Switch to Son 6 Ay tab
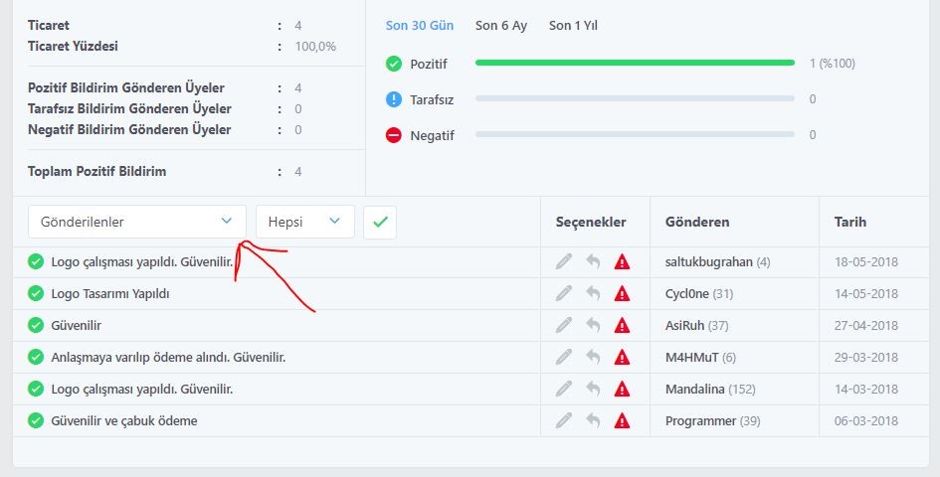The height and width of the screenshot is (477, 940). coord(501,26)
